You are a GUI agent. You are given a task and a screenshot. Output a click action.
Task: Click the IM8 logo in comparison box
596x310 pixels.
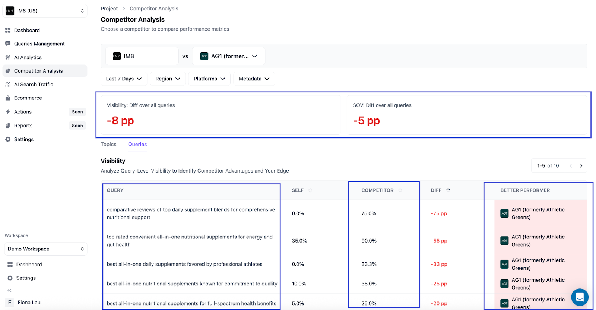(117, 56)
